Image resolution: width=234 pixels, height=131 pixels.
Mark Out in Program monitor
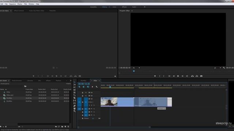[164, 76]
